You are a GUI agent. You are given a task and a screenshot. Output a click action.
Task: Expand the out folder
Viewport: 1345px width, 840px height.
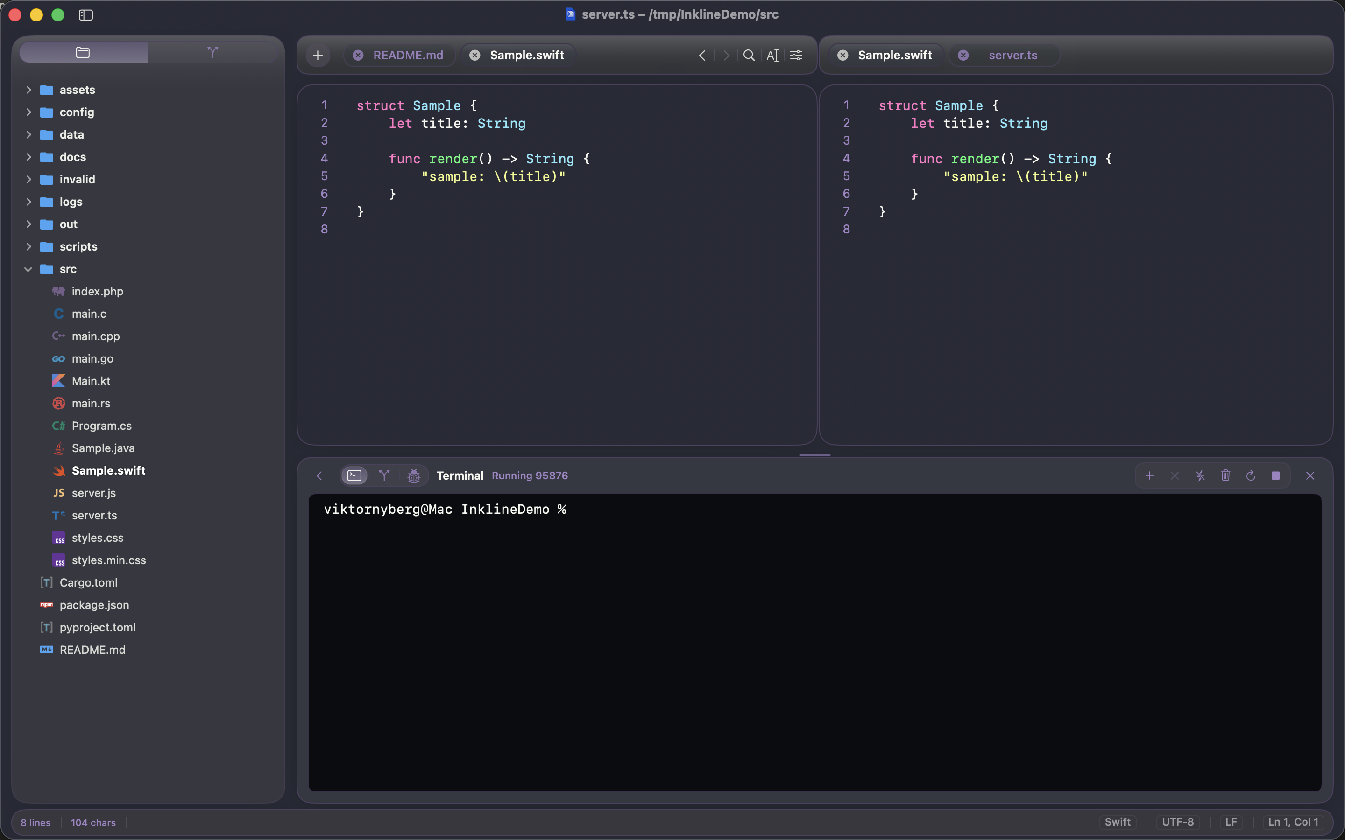29,224
